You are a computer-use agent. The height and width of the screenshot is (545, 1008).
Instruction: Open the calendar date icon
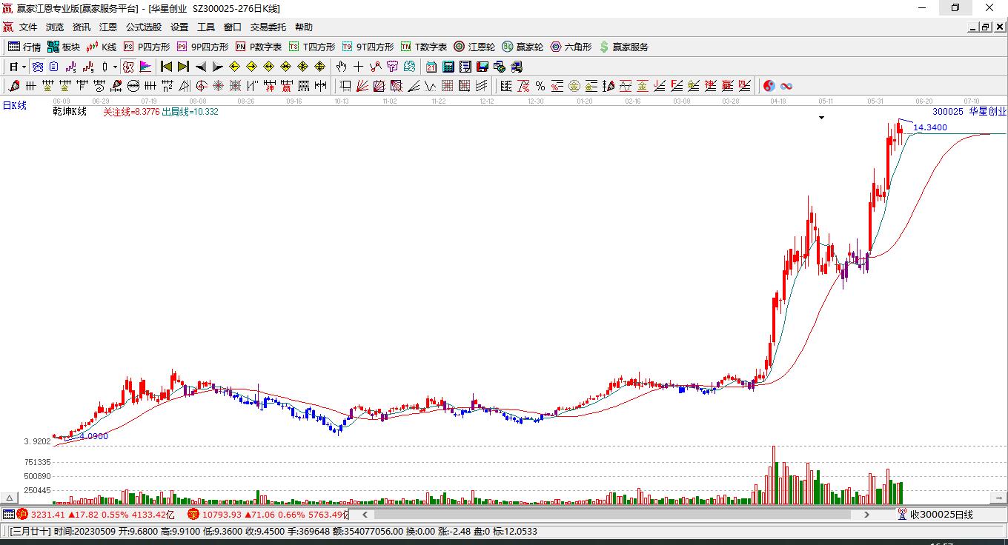pos(431,67)
